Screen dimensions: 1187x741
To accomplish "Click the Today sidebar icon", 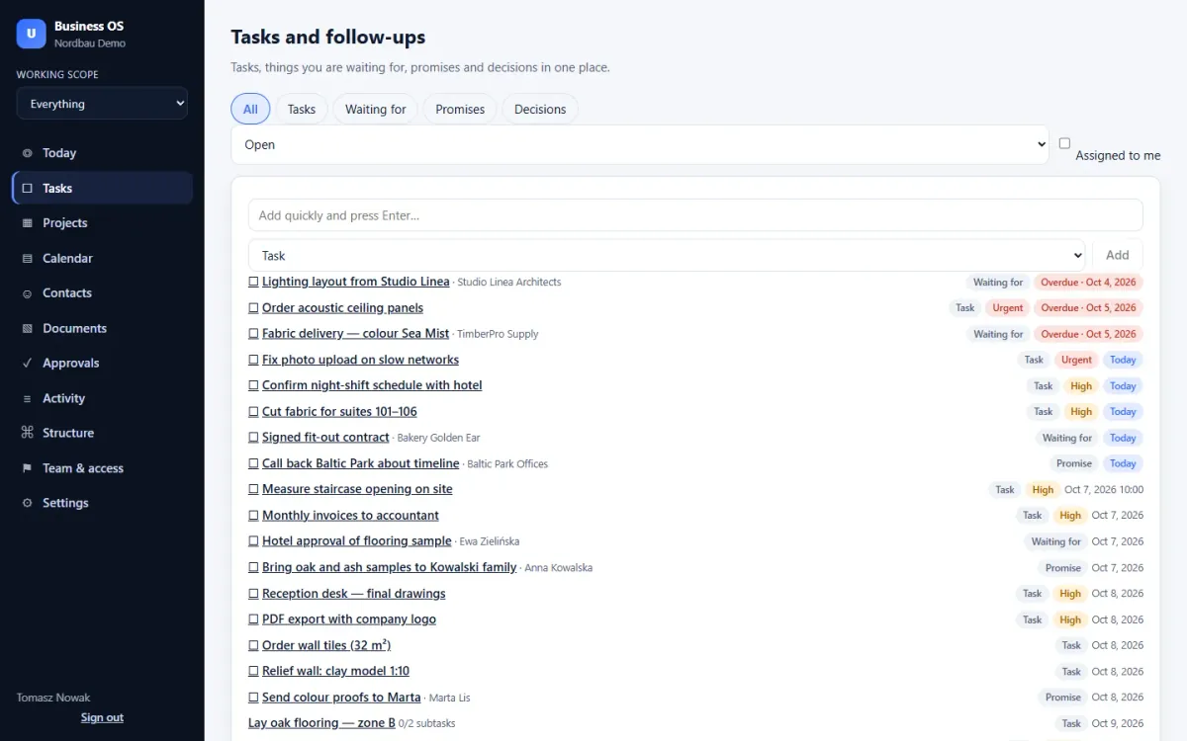I will (27, 153).
